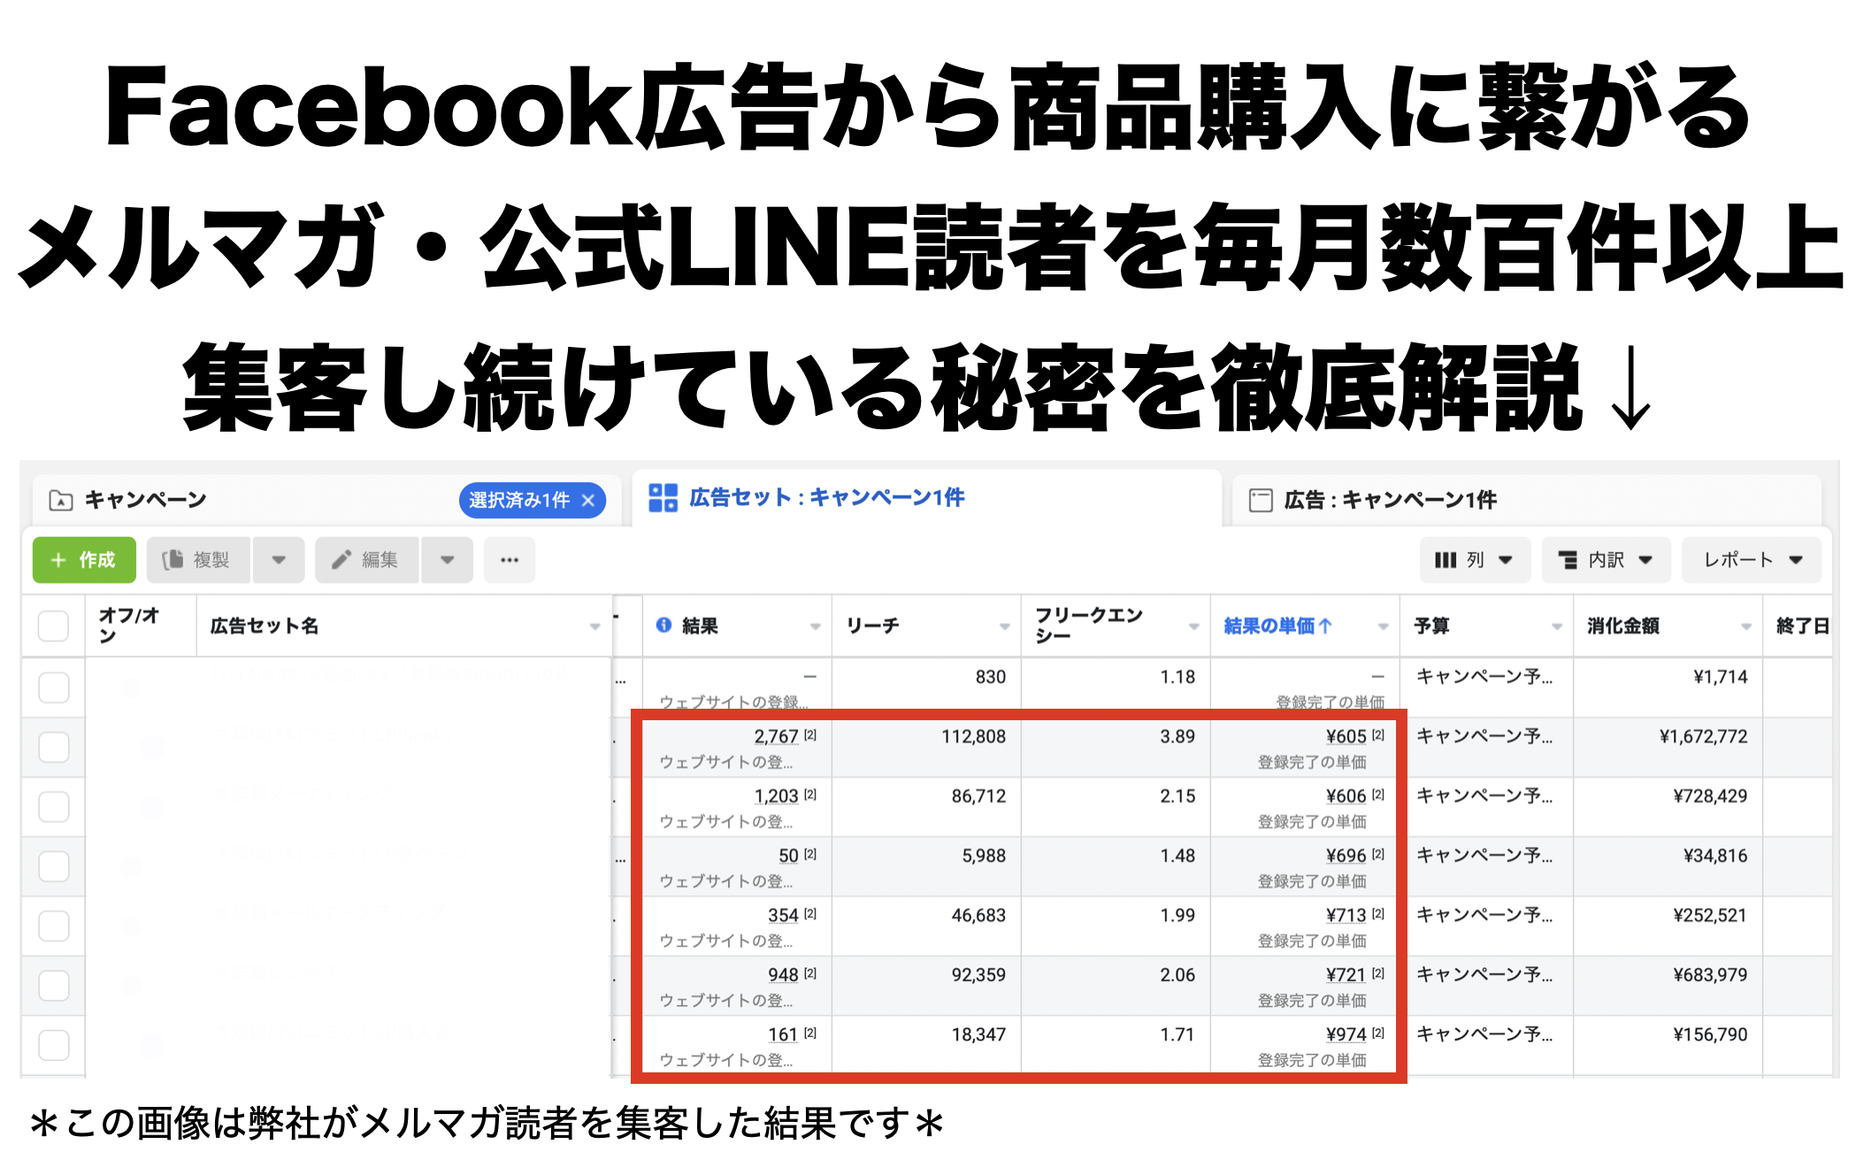Screen dimensions: 1856x1175
Task: Expand the dropdown arrow next to 複製
Action: [x=279, y=560]
